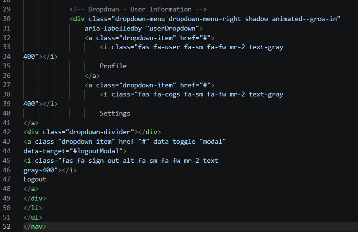The width and height of the screenshot is (358, 232).
Task: Click gray-400 text on line 46
Action: pyautogui.click(x=39, y=170)
